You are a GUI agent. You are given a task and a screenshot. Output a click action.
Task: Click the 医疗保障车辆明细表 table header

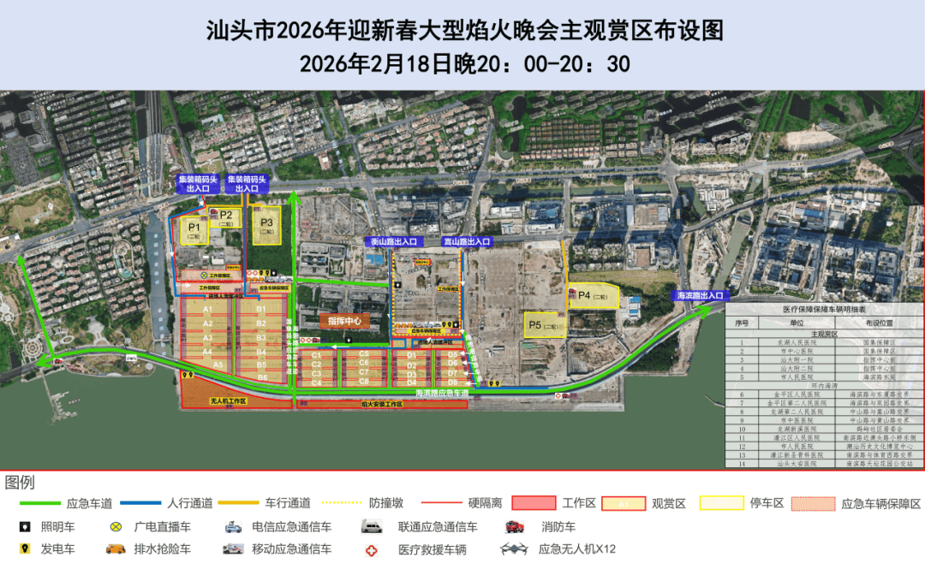[825, 309]
